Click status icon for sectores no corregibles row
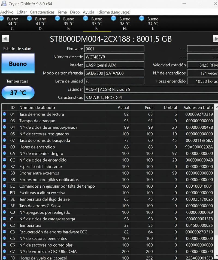 (4, 245)
